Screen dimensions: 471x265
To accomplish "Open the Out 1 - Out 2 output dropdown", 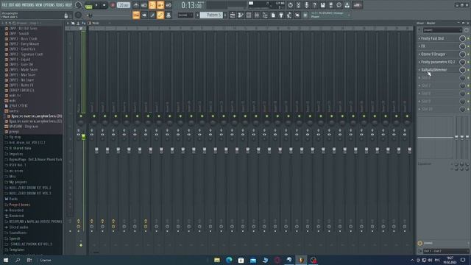I will click(x=446, y=251).
